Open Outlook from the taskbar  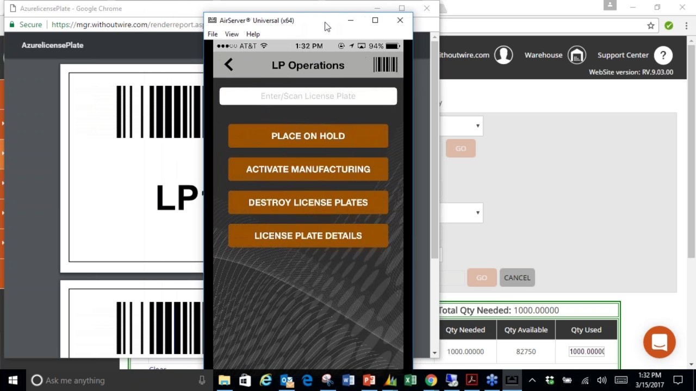click(287, 380)
